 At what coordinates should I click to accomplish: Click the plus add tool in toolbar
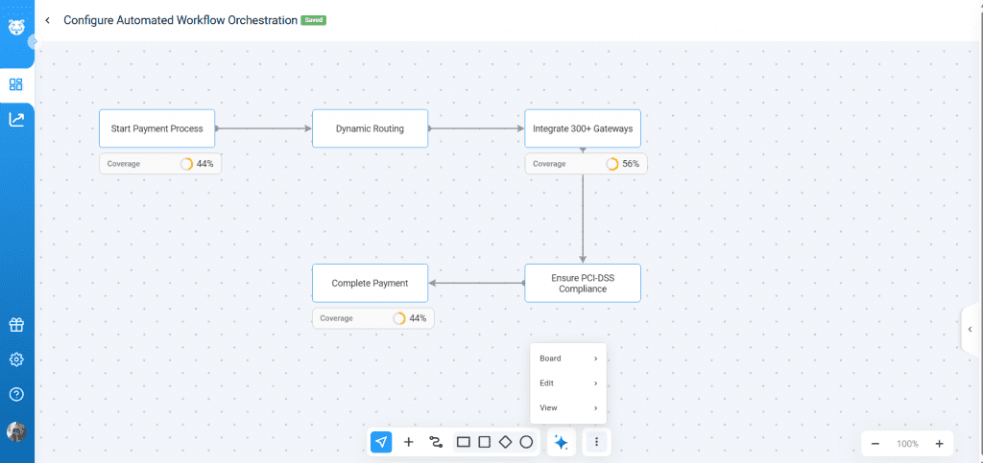(x=408, y=442)
